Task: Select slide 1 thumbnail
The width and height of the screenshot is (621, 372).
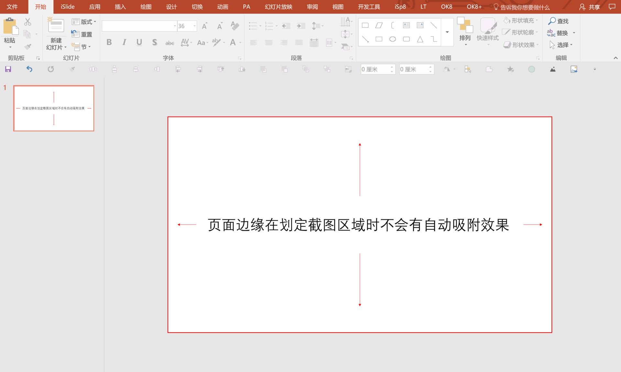Action: point(54,108)
